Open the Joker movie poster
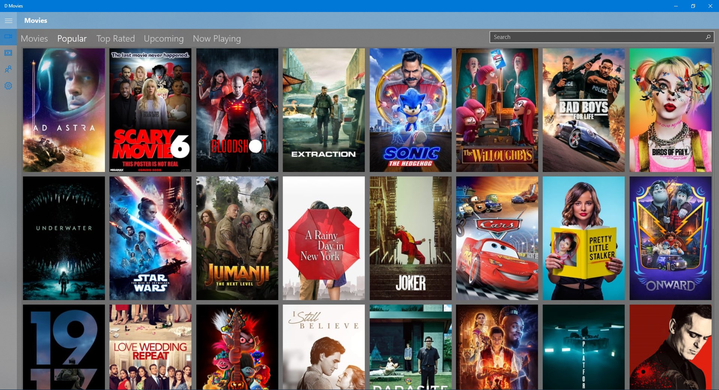The width and height of the screenshot is (719, 390). click(x=410, y=238)
